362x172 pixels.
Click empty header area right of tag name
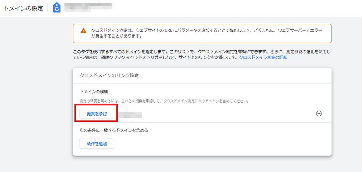pos(235,8)
